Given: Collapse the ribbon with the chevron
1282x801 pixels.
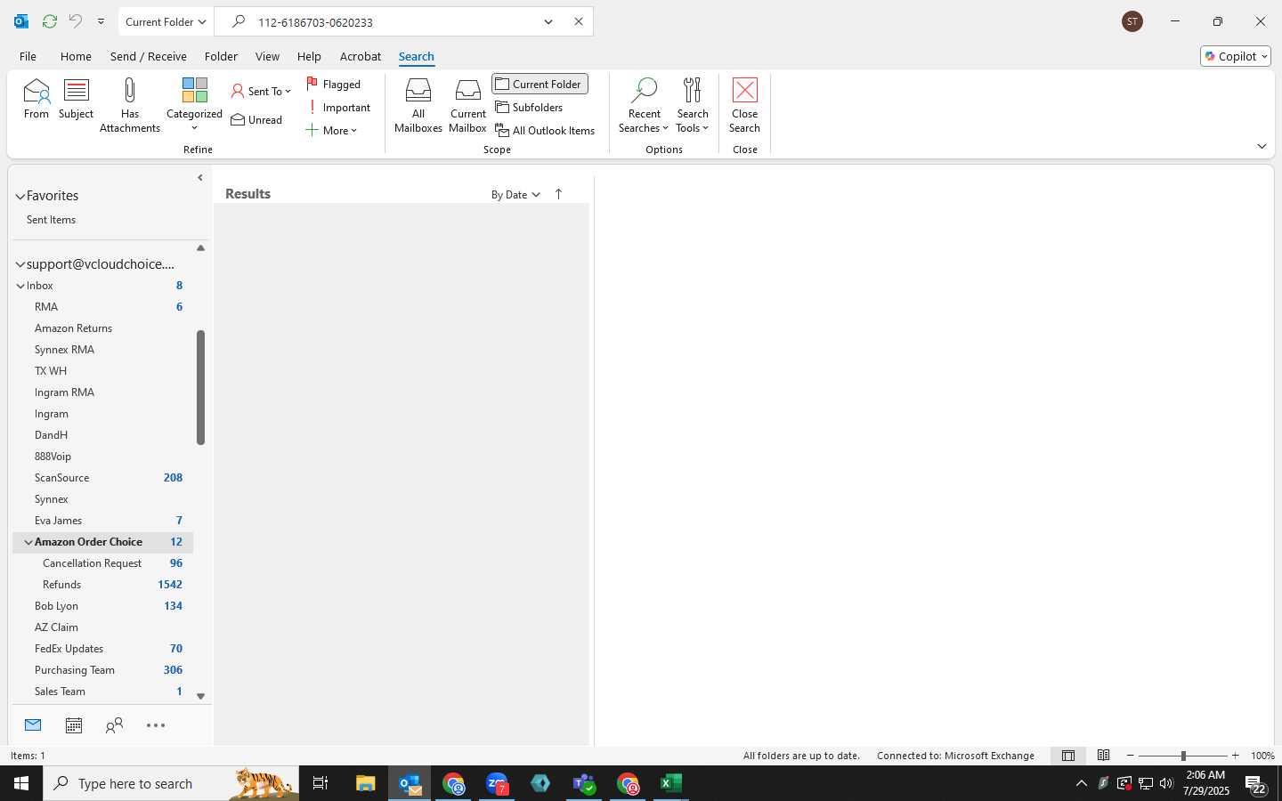Looking at the screenshot, I should pos(1262,146).
